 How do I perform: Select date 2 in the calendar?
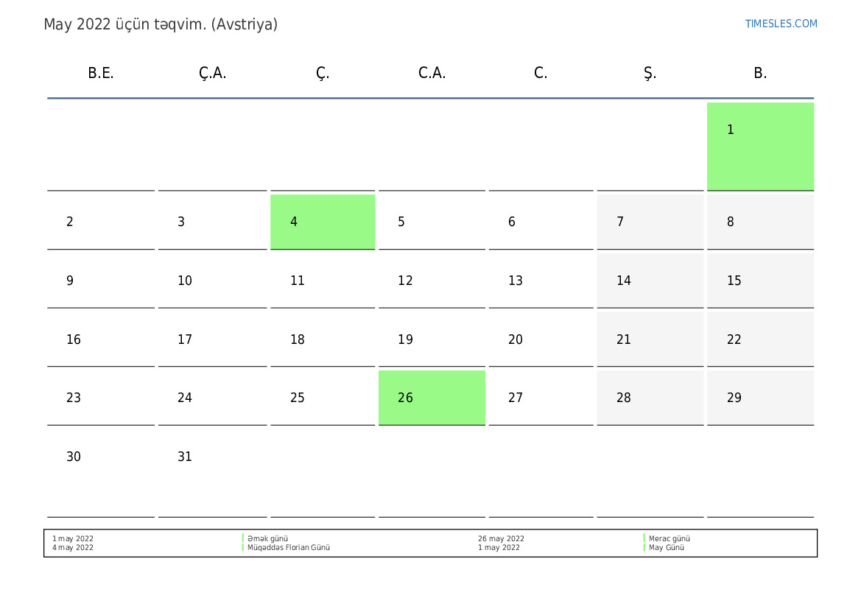click(x=100, y=222)
